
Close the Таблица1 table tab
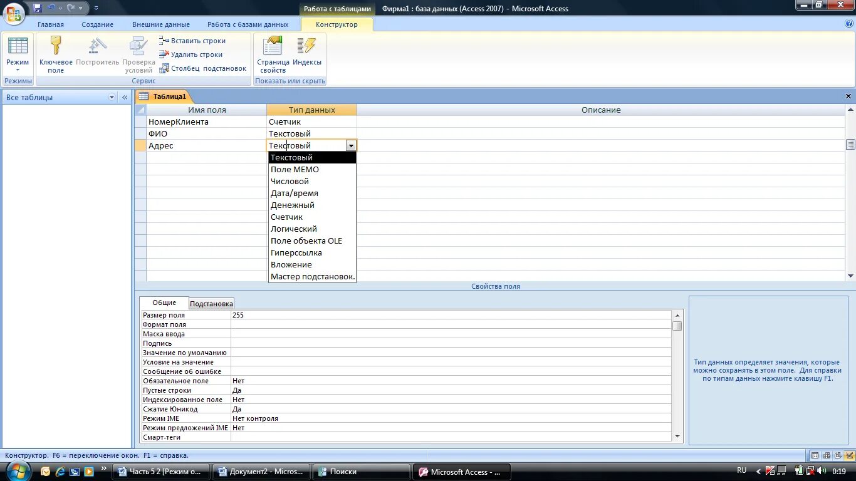click(x=848, y=96)
